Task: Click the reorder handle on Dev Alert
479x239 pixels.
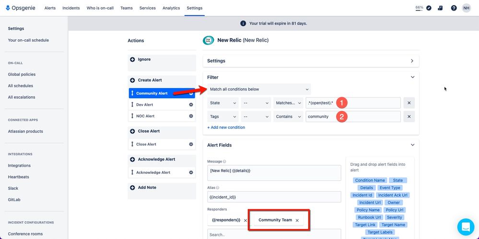Action: click(132, 105)
